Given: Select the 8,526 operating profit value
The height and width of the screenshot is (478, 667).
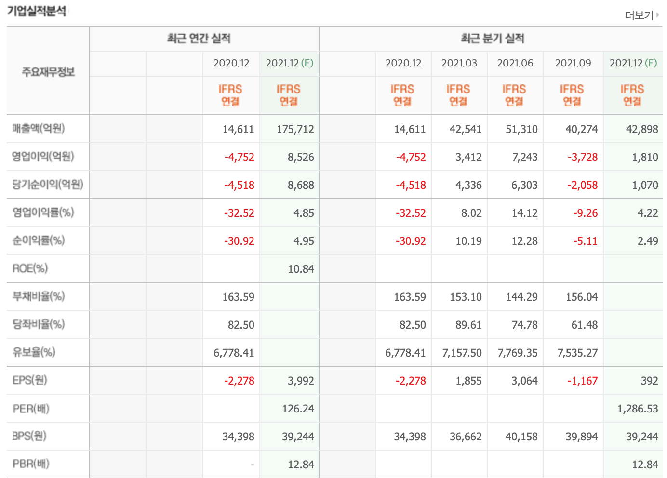Looking at the screenshot, I should coord(301,157).
